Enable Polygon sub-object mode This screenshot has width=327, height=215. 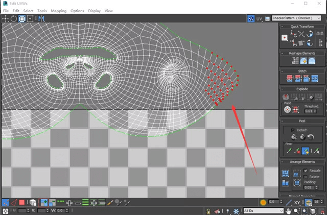click(22, 202)
